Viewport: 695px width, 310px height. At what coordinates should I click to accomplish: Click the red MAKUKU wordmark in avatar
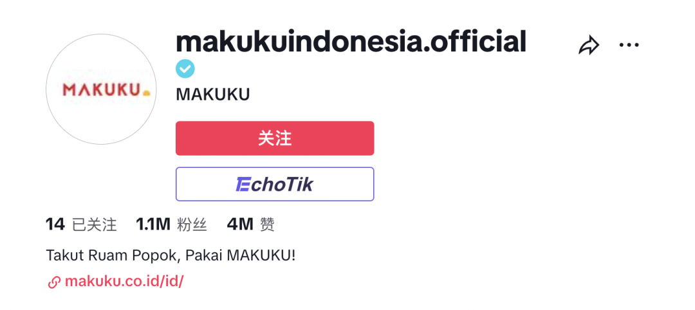click(102, 89)
